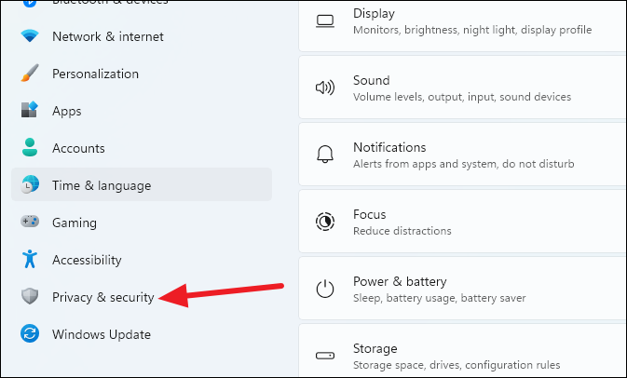Screen dimensions: 627x378
Task: Open the Notifications settings label
Action: [389, 147]
